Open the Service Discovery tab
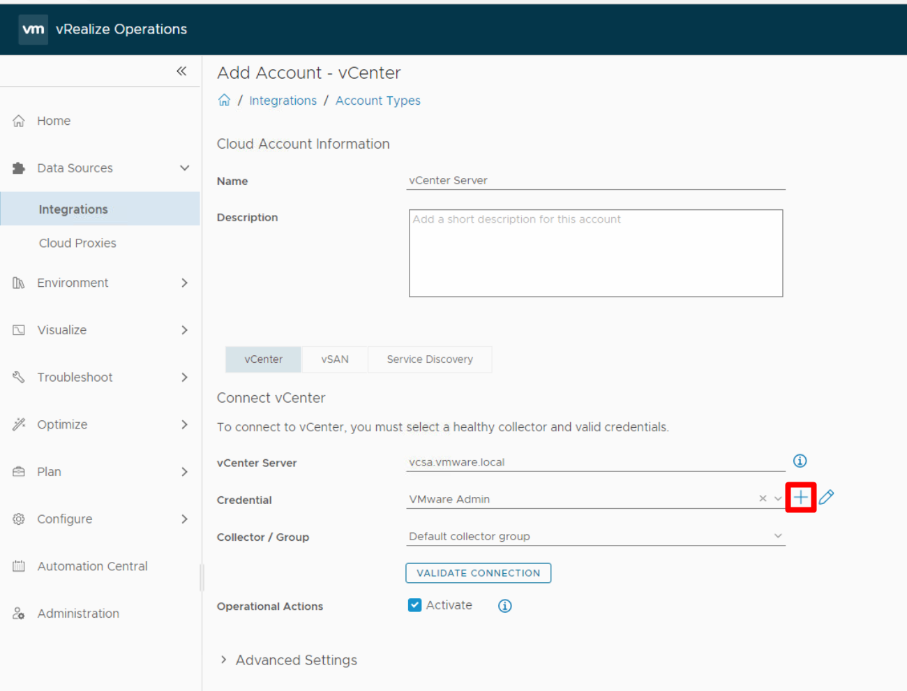Viewport: 907px width, 691px height. [428, 359]
